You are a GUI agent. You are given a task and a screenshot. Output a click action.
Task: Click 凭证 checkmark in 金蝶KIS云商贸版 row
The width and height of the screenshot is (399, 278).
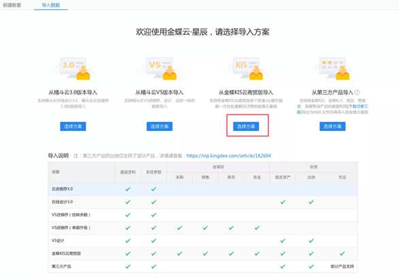pyautogui.click(x=342, y=253)
